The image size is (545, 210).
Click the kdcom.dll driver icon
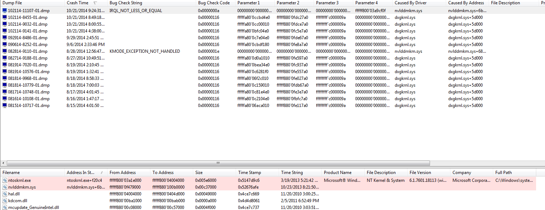[x=5, y=201]
